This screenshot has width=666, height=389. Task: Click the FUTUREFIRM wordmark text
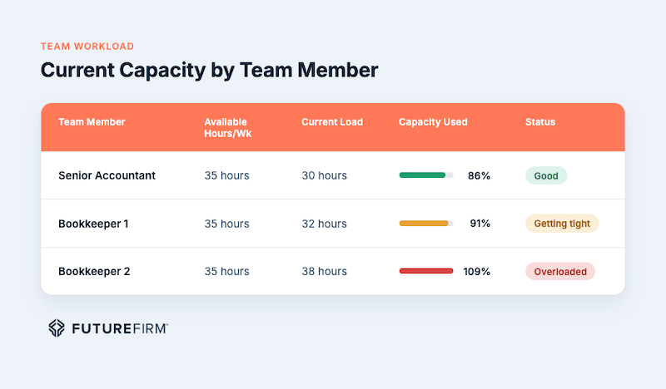click(x=120, y=328)
